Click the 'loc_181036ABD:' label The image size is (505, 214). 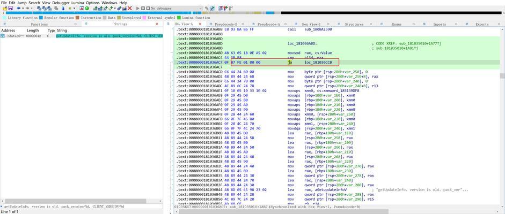[303, 43]
